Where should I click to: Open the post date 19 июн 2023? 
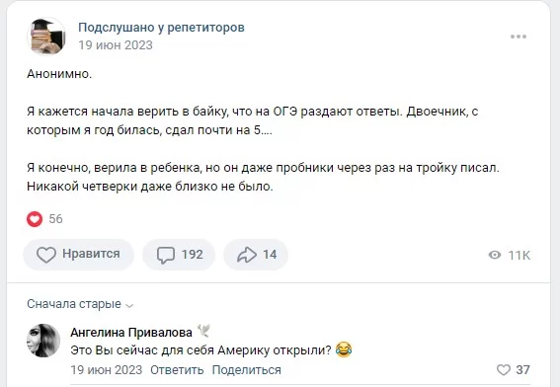[116, 45]
